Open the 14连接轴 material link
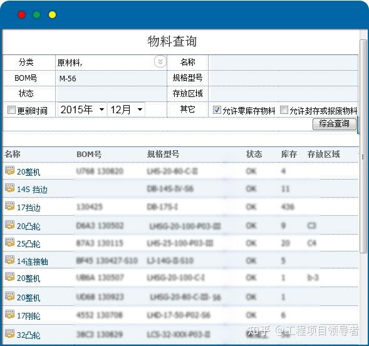369x346 pixels. [x=32, y=262]
